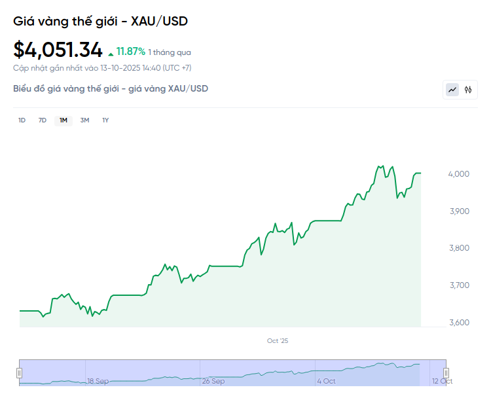Click the Oct '25 date axis label
This screenshot has height=415, width=491.
pyautogui.click(x=278, y=341)
